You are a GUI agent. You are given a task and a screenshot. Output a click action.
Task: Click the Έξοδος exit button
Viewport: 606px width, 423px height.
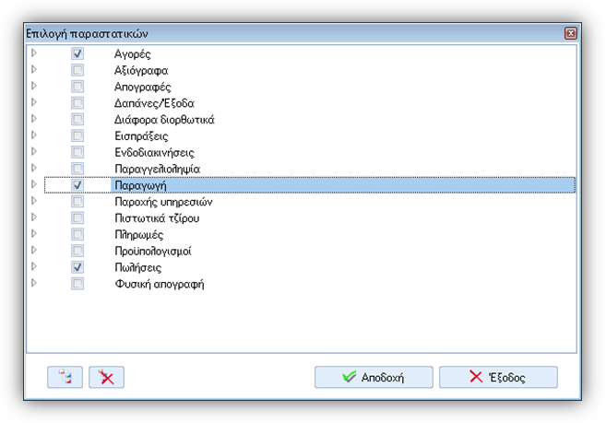pos(498,377)
